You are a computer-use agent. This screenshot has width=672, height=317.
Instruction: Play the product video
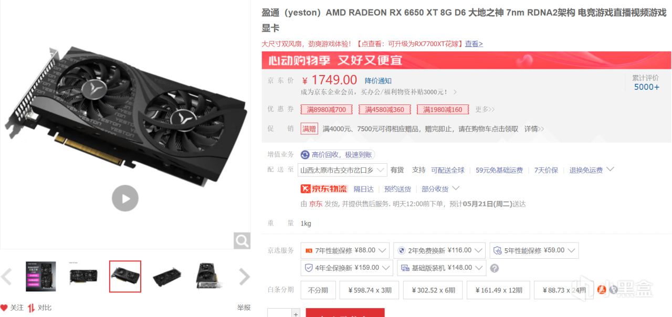pyautogui.click(x=125, y=198)
